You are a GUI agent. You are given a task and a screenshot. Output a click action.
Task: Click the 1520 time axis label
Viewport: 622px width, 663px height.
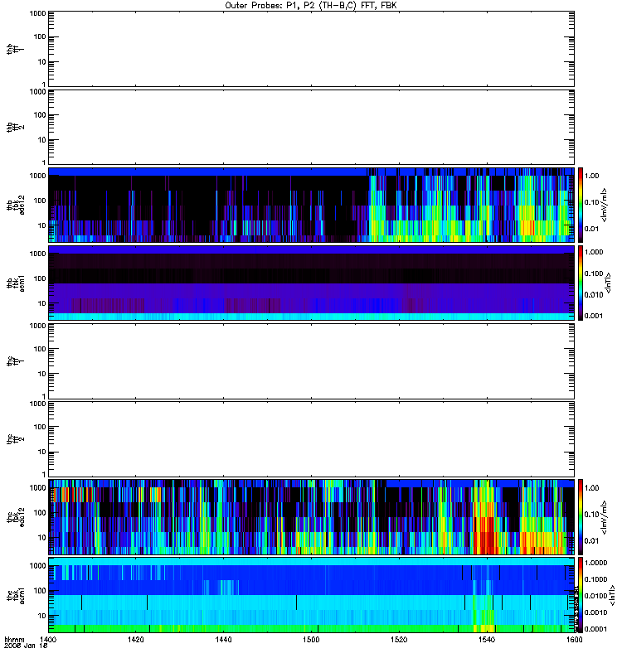(x=399, y=639)
